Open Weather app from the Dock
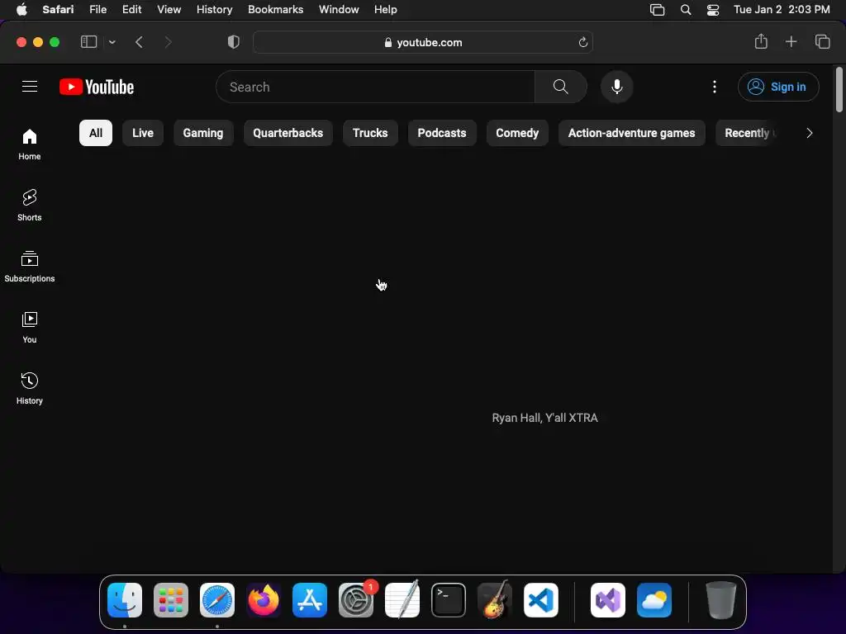The image size is (846, 634). [654, 600]
